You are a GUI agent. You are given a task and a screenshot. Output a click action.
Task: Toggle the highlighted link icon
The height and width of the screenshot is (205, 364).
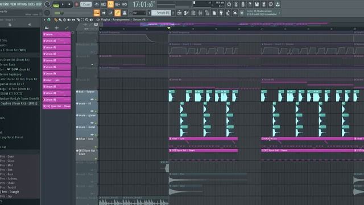point(118,13)
